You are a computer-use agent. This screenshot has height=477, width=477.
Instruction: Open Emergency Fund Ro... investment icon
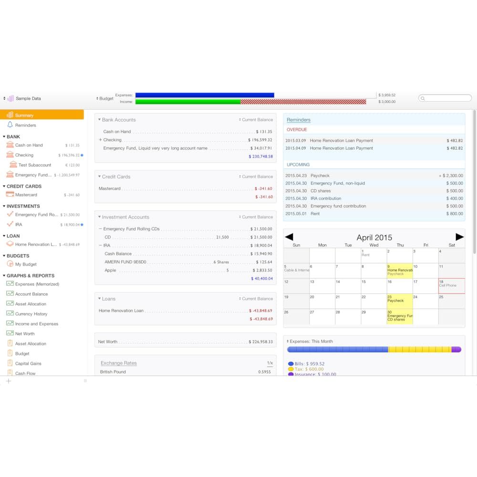[x=10, y=214]
